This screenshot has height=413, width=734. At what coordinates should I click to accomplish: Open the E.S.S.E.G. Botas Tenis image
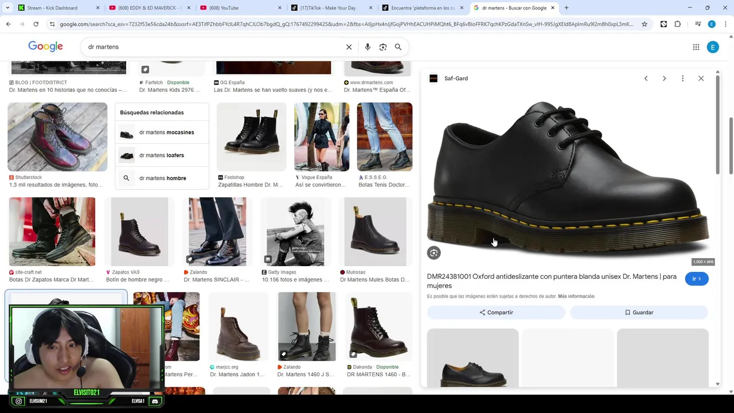pos(385,137)
